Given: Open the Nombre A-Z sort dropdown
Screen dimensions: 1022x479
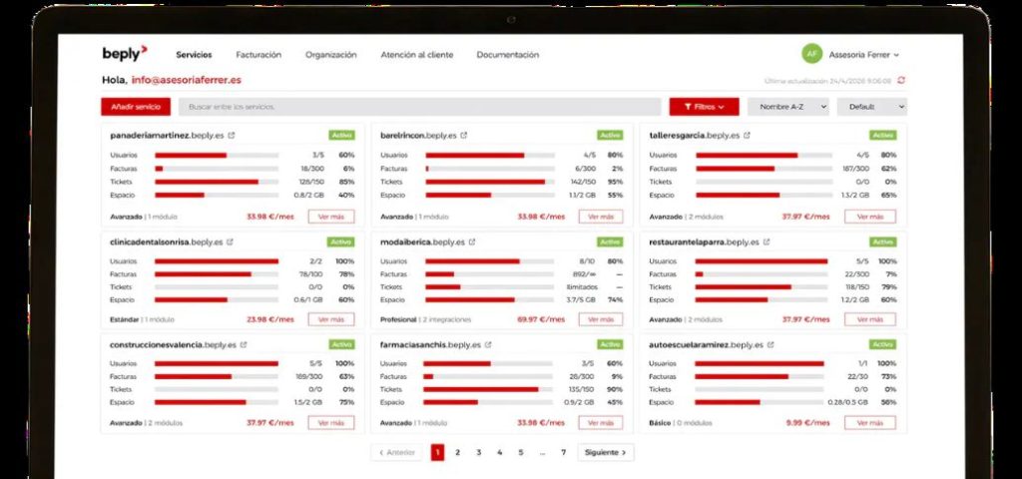Looking at the screenshot, I should click(788, 107).
